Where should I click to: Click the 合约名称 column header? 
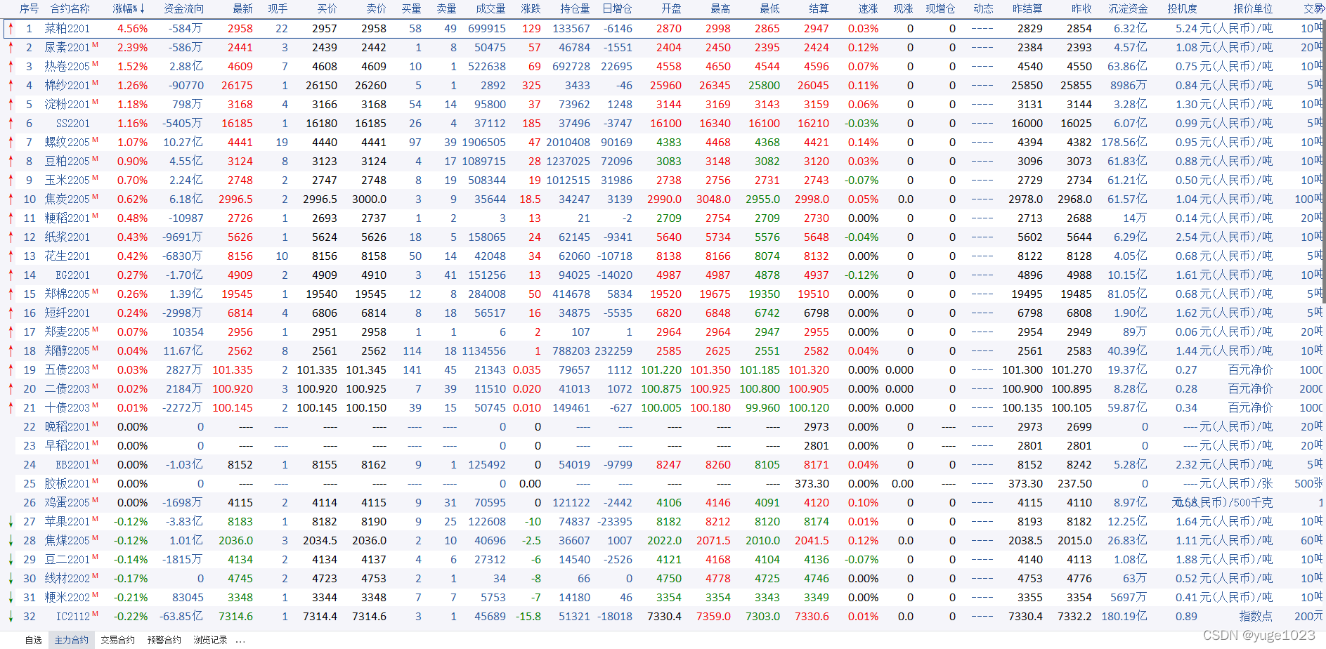click(70, 8)
